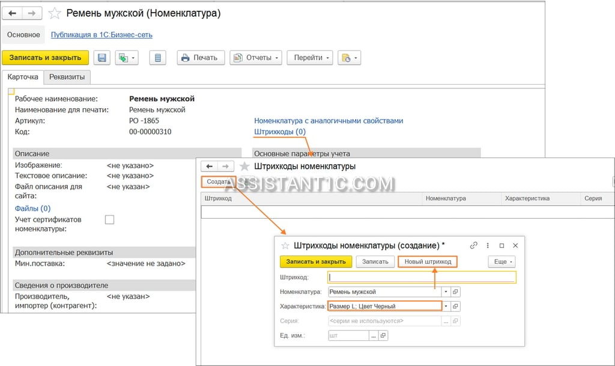The height and width of the screenshot is (366, 615).
Task: Switch to the Реквизиты tab
Action: click(67, 77)
